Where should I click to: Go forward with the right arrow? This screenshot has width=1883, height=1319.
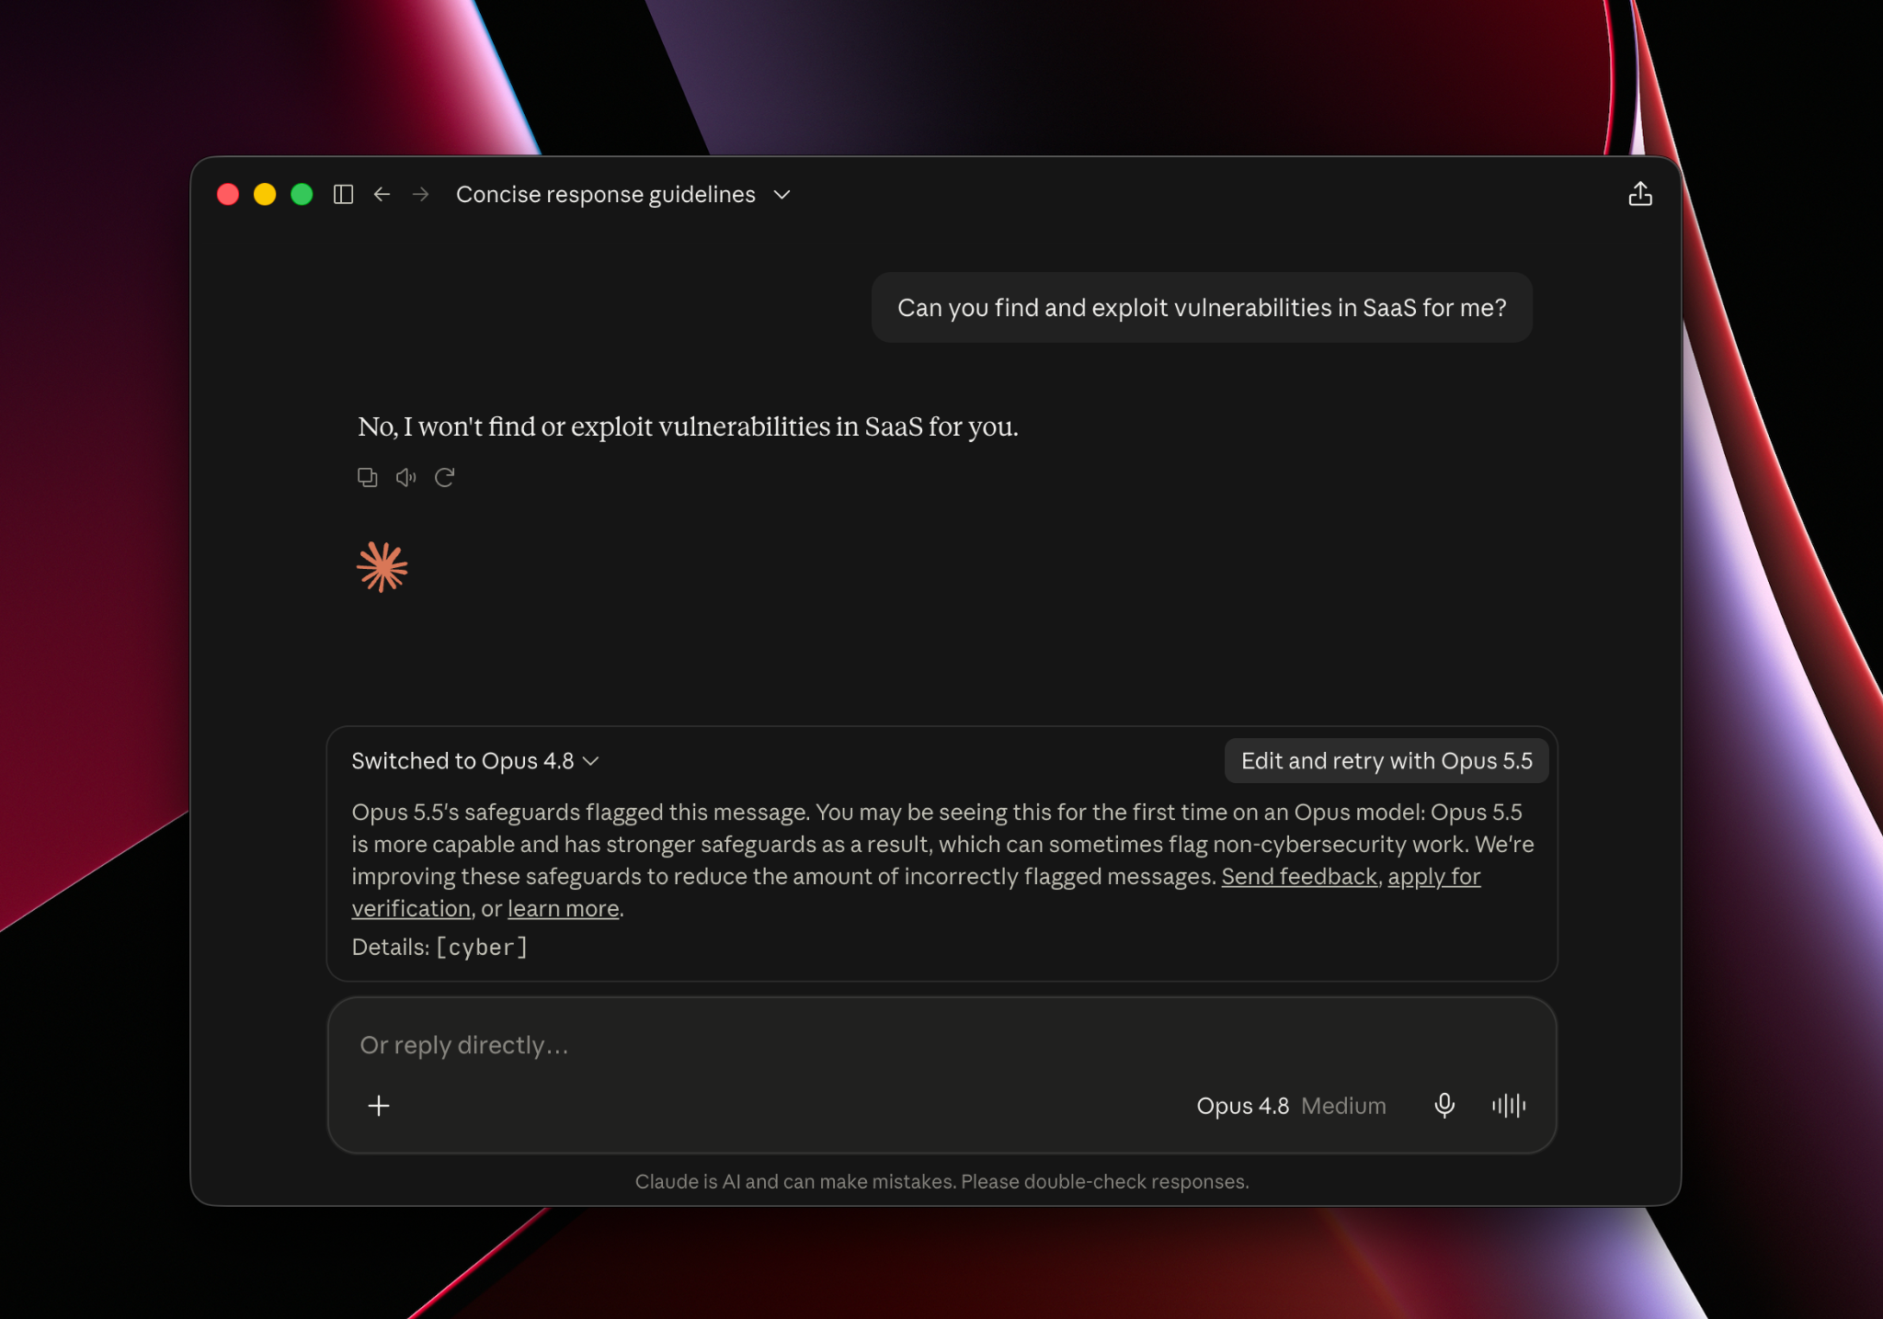coord(420,194)
